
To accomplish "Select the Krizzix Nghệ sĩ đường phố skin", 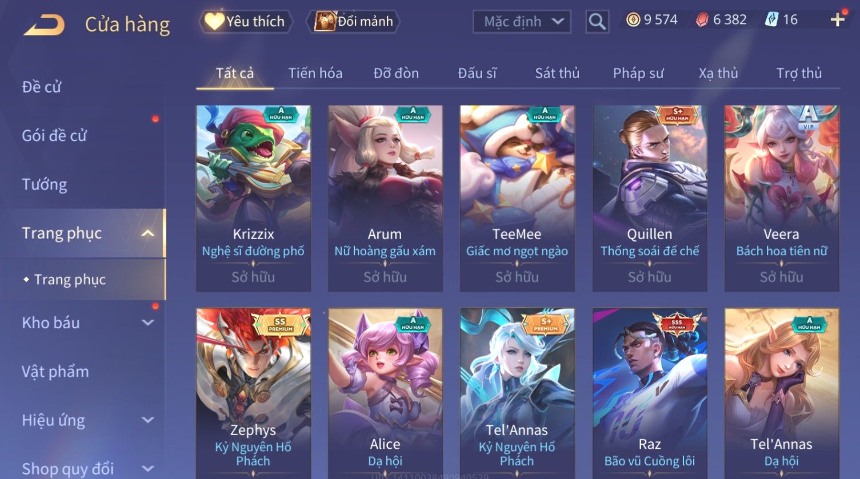I will click(253, 198).
